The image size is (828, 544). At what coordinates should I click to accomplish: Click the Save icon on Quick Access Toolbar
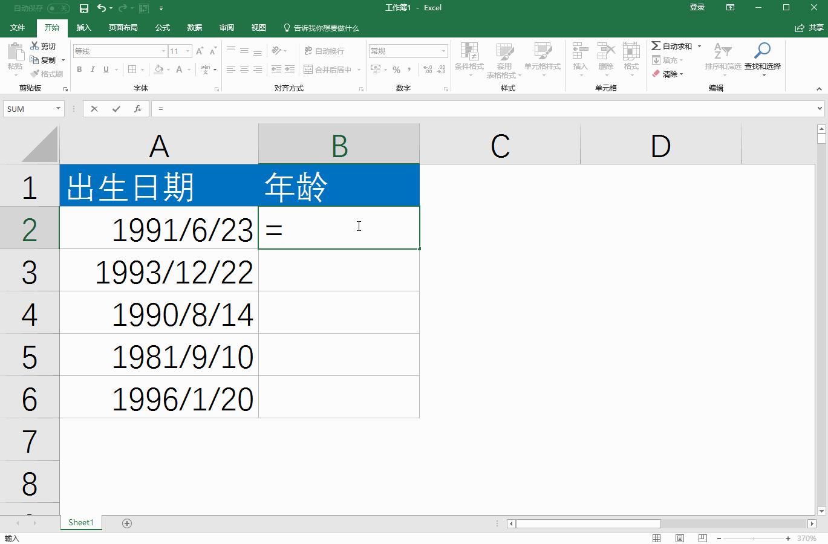click(84, 8)
